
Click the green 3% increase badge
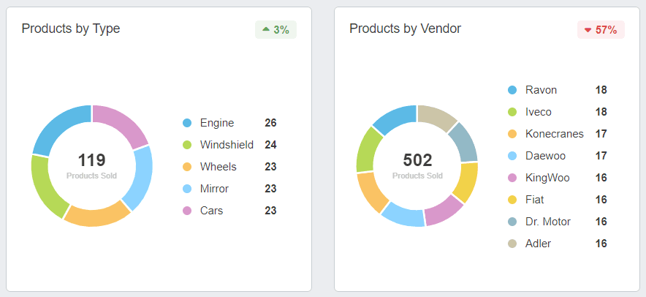point(275,30)
